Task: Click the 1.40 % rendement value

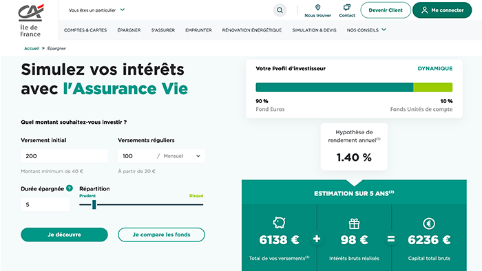Action: coord(354,158)
